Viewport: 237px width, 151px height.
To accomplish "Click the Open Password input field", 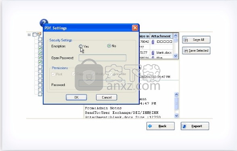I will [x=102, y=58].
